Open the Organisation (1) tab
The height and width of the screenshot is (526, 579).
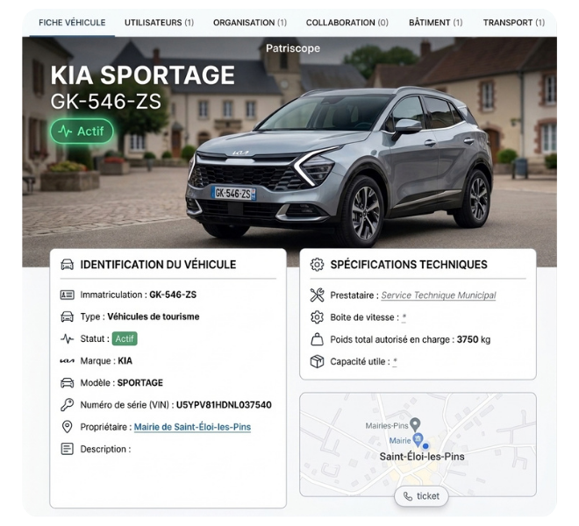pos(250,23)
